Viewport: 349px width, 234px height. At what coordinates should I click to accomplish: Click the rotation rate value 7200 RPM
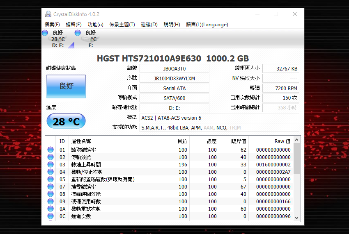(x=281, y=88)
